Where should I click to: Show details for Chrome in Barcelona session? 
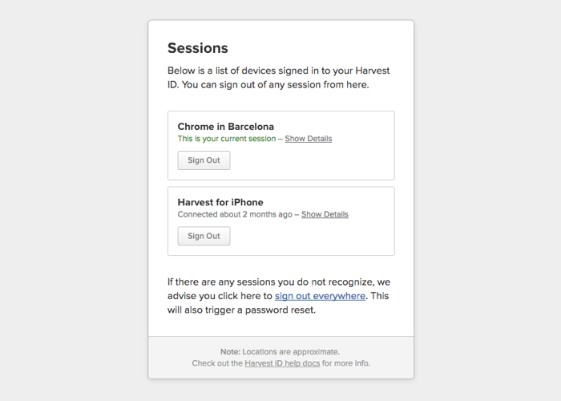pos(309,139)
